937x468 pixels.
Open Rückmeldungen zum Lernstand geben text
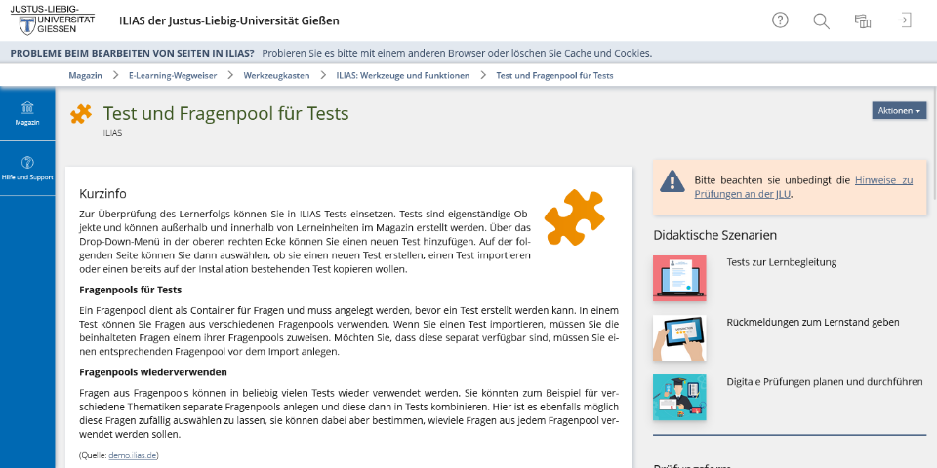tap(813, 322)
